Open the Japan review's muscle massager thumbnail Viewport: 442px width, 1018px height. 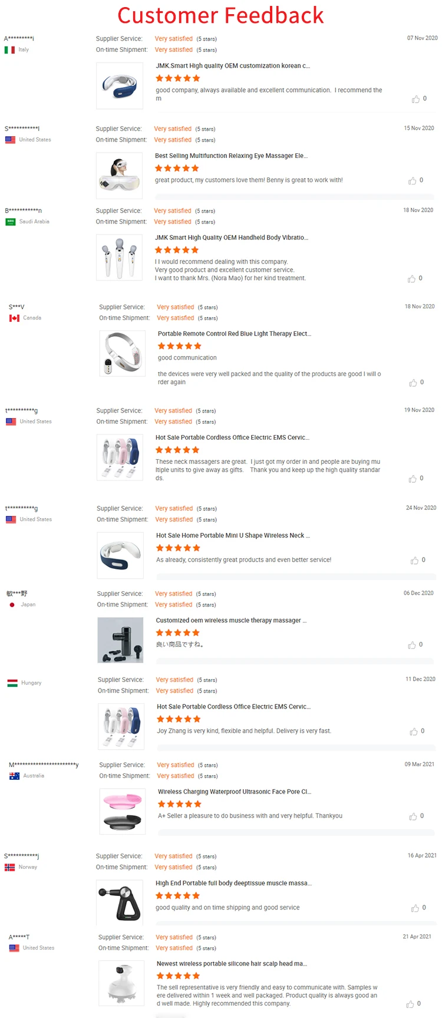(120, 640)
